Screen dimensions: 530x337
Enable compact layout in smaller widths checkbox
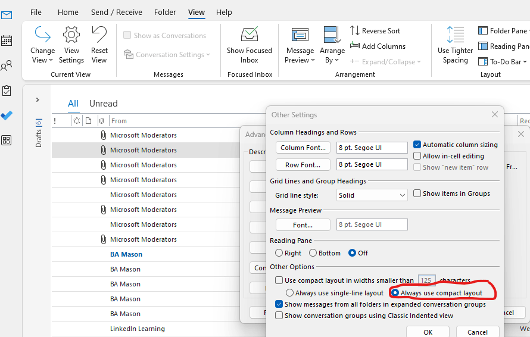(279, 280)
